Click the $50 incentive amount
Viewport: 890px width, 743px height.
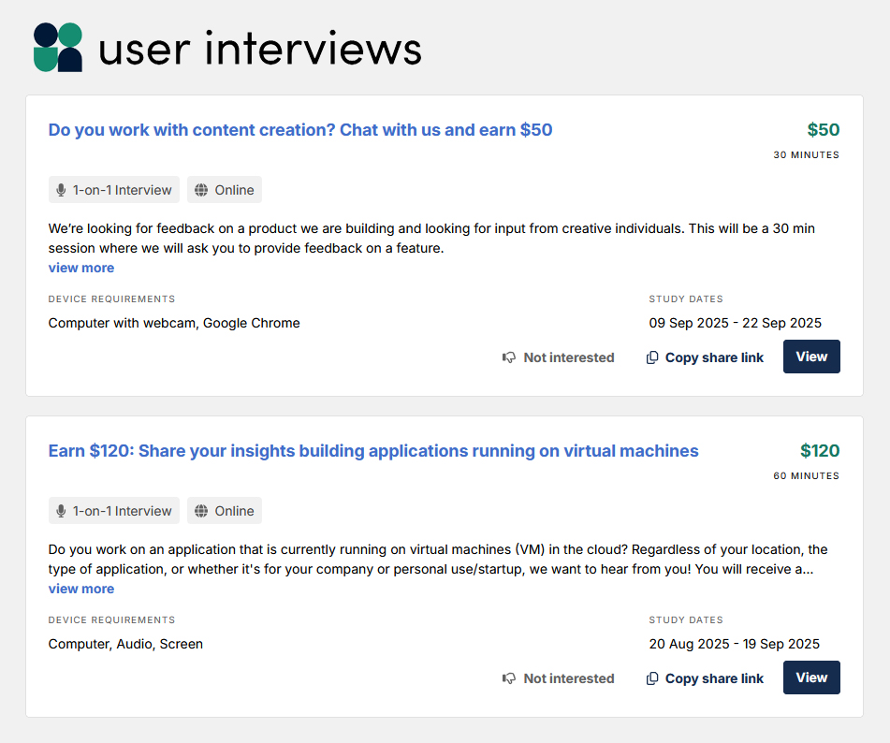pyautogui.click(x=823, y=130)
